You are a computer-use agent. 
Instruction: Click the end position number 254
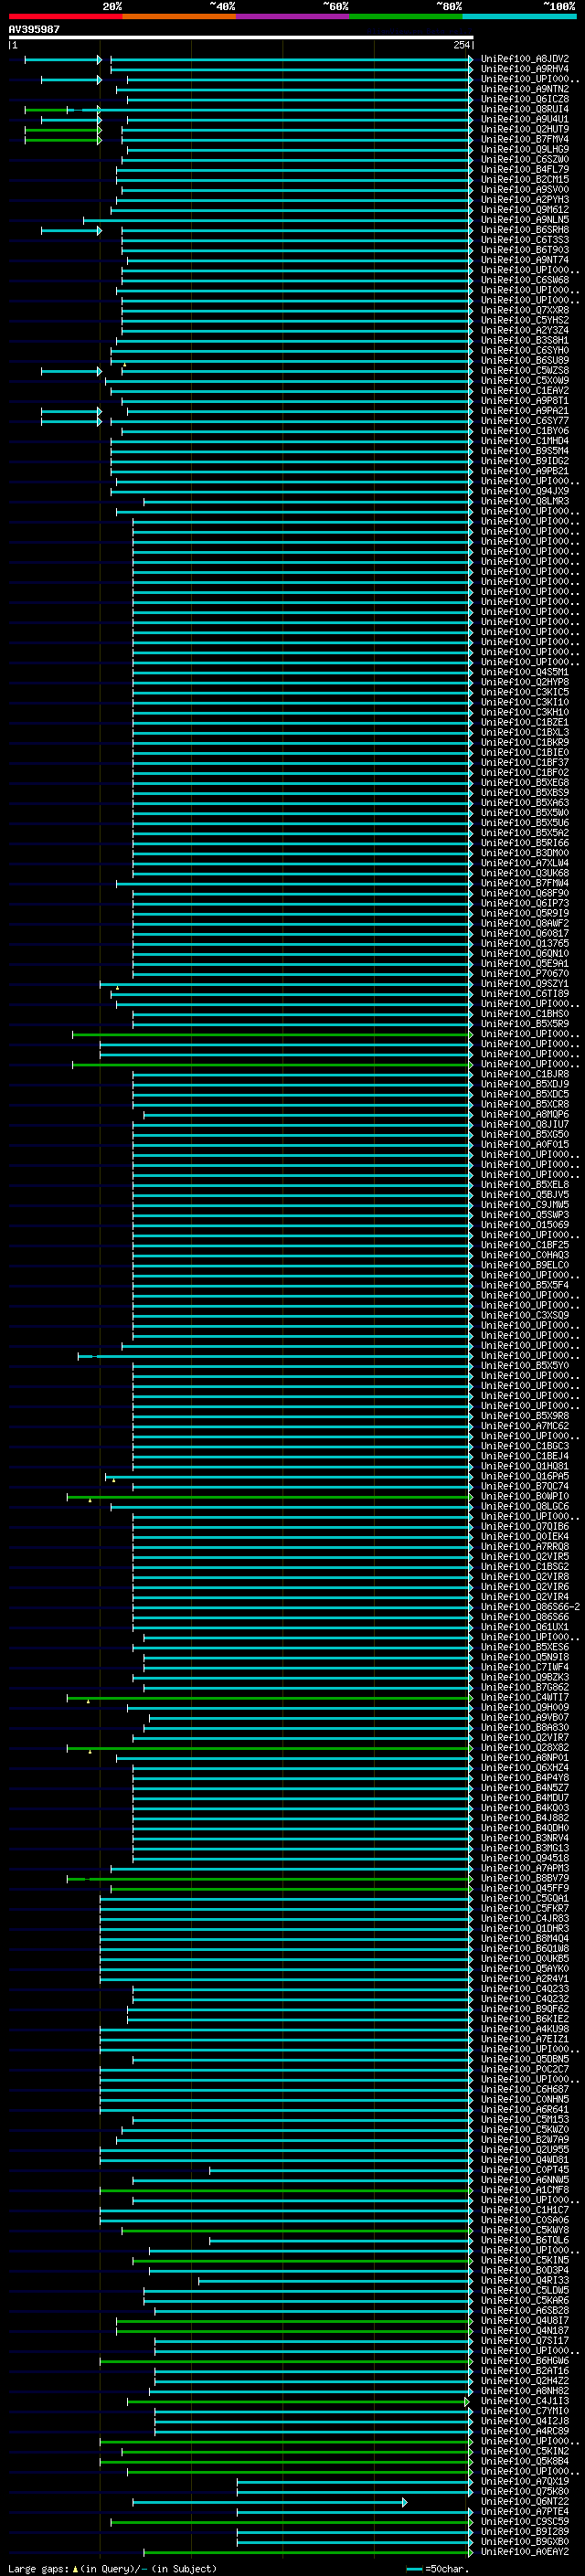pyautogui.click(x=461, y=45)
